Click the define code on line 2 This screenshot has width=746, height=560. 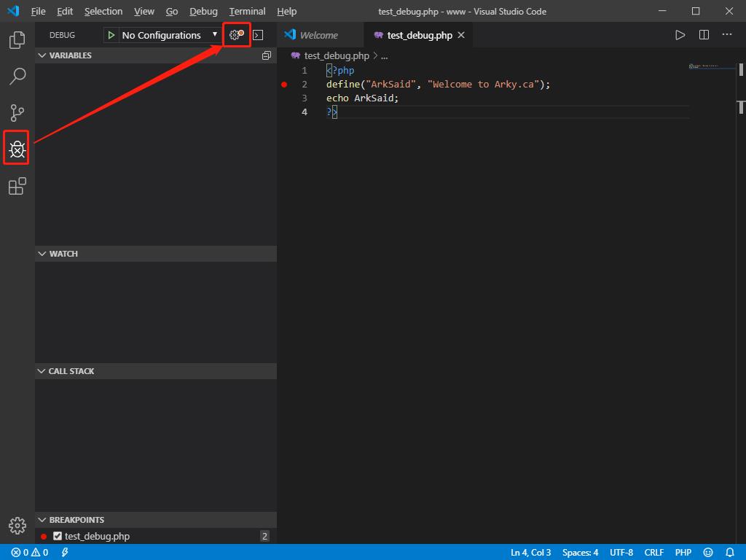[438, 85]
